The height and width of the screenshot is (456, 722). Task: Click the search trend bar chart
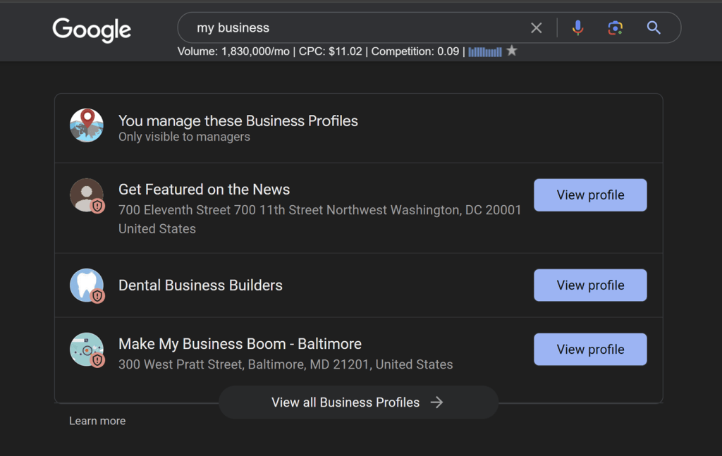[x=485, y=51]
